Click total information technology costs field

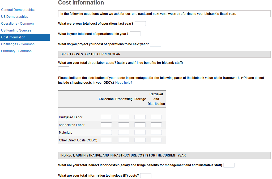[x=146, y=176]
